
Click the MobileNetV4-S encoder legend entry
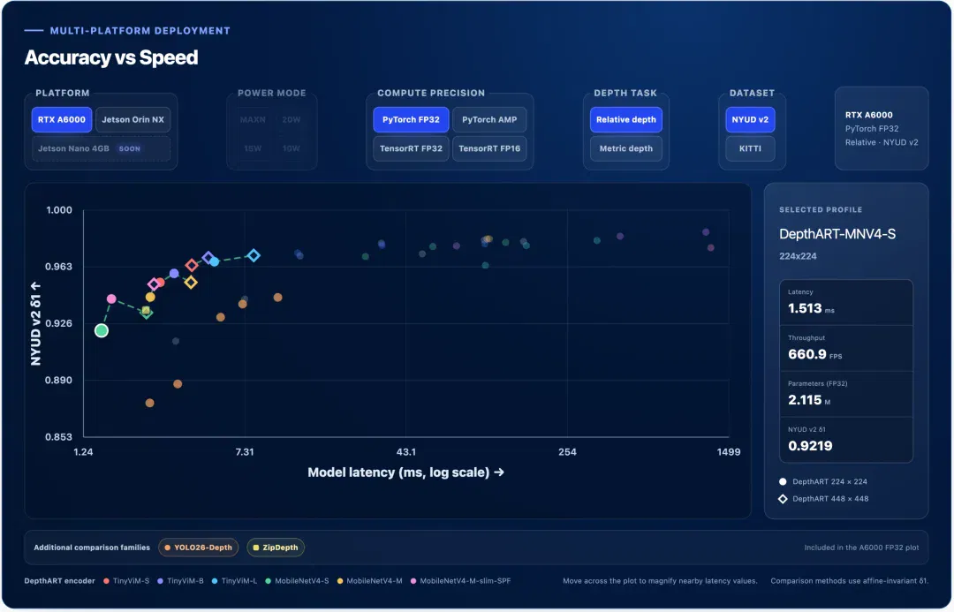tap(297, 581)
